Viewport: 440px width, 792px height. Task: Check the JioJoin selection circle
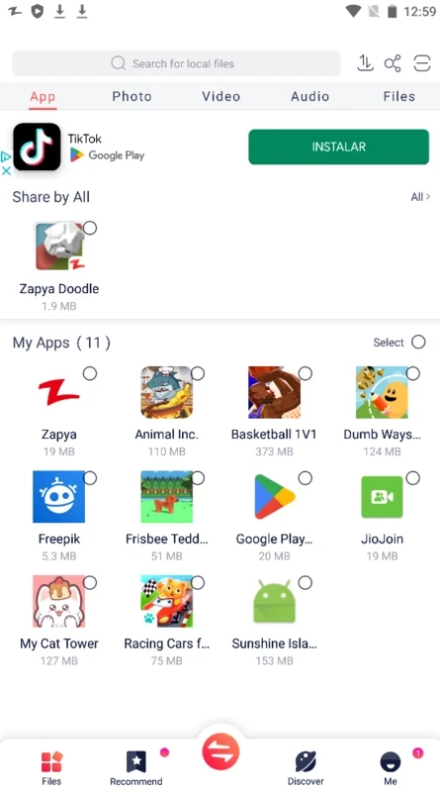click(x=412, y=478)
